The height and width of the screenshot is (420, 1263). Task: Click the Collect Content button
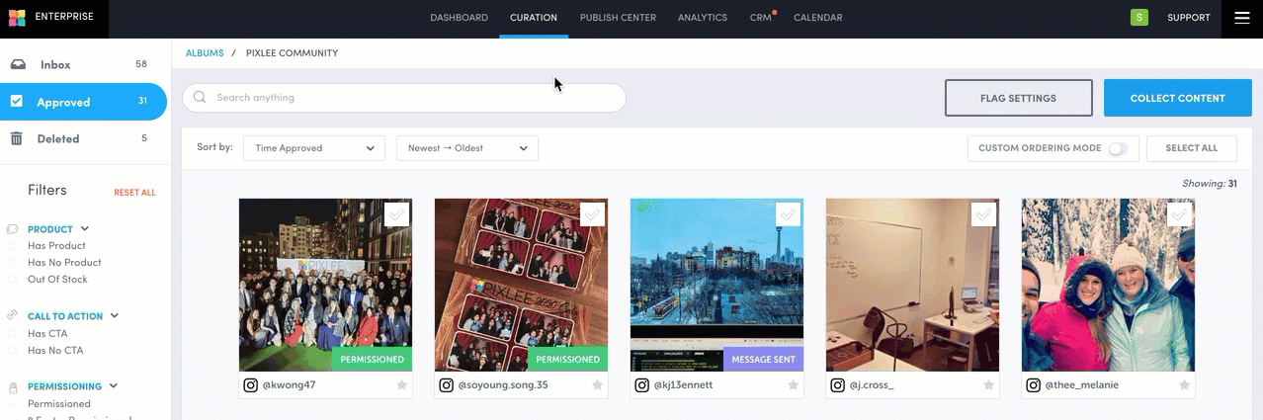[1177, 98]
